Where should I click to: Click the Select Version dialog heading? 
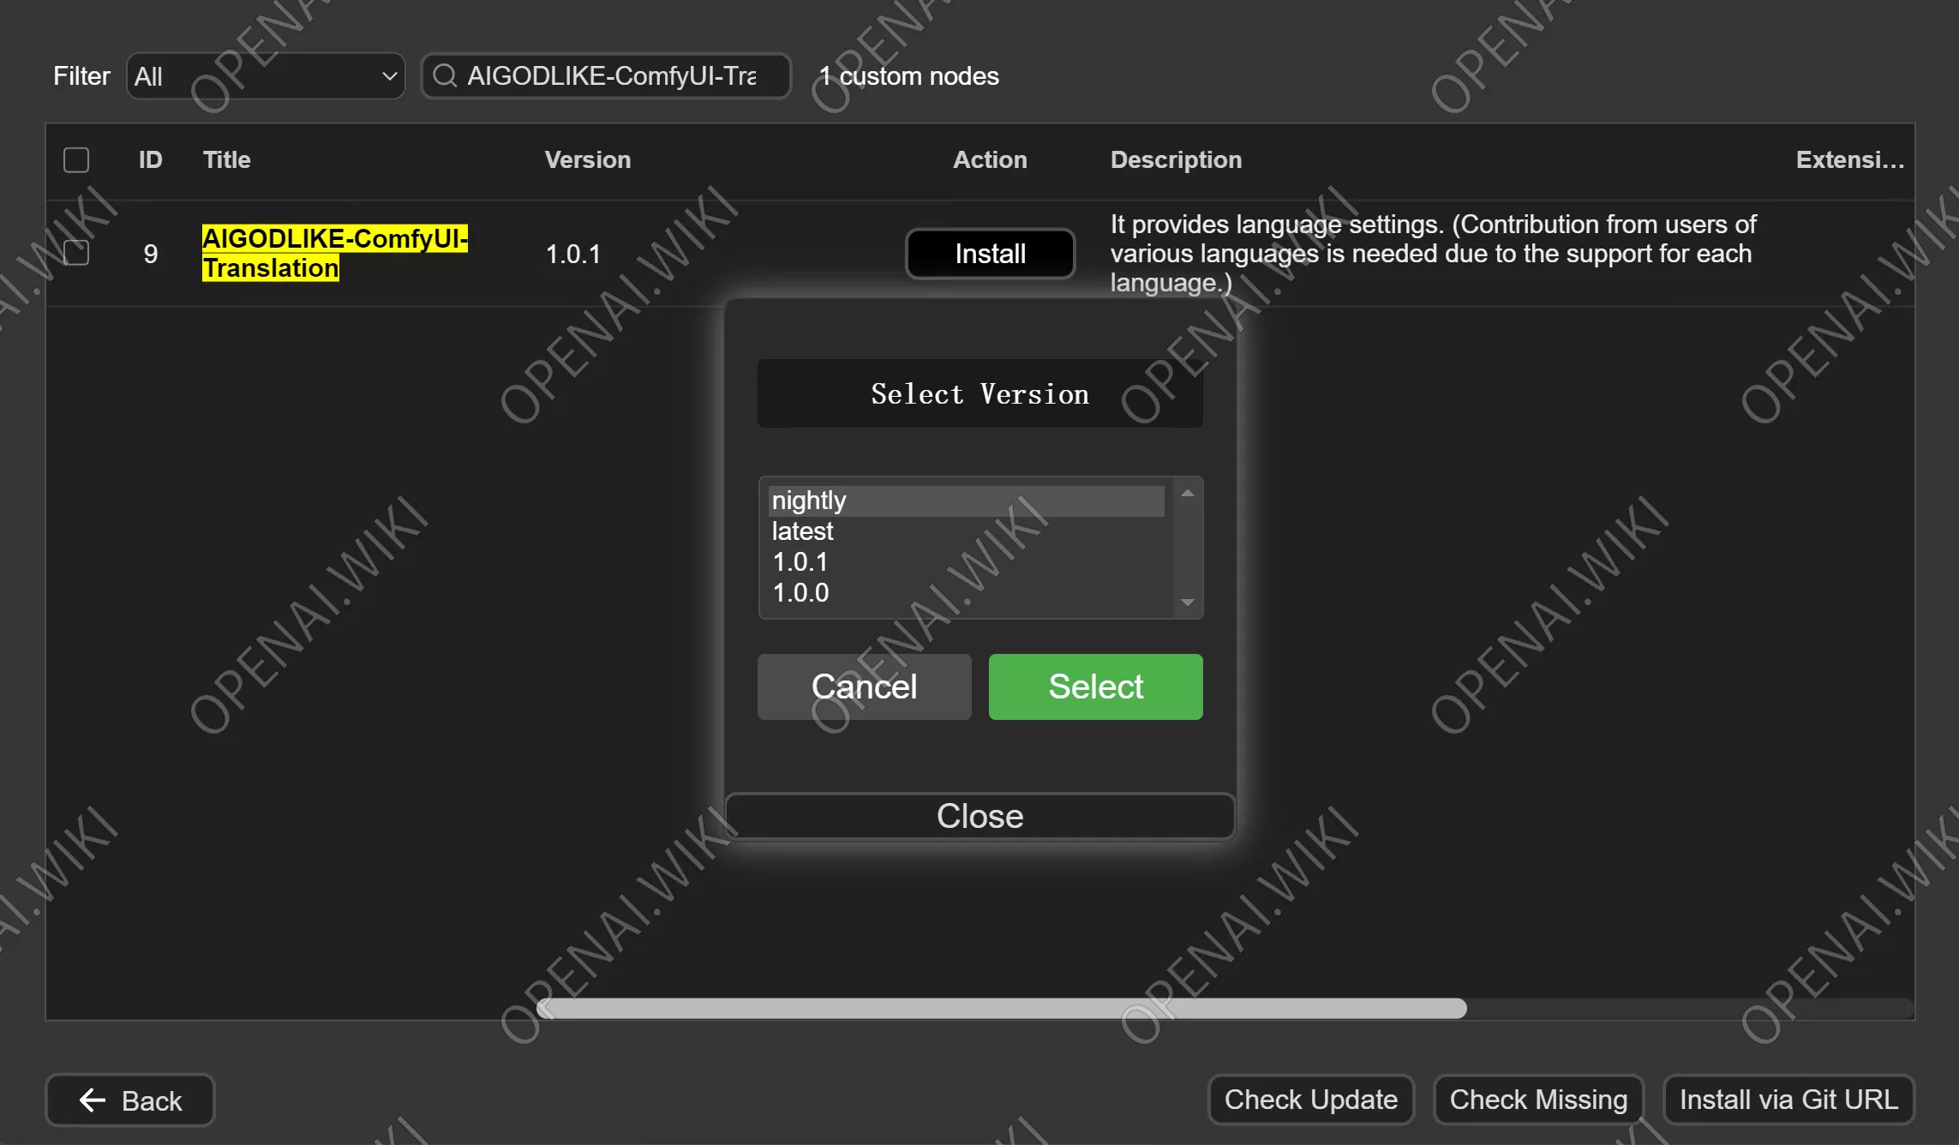click(979, 394)
